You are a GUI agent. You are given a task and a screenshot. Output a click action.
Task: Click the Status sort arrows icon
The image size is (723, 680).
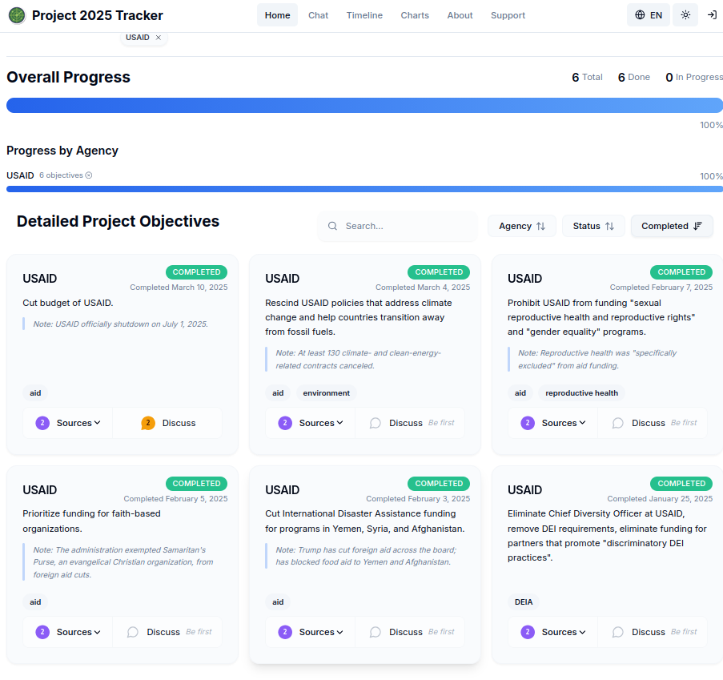609,226
